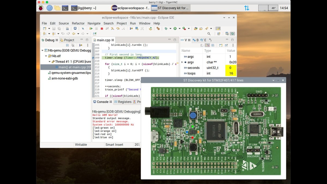
Task: Open the Debug view's vertical dots menu
Action: (87, 45)
